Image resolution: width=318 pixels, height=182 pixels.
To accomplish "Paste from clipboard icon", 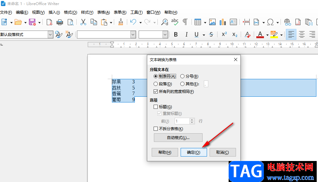I will 104,22.
